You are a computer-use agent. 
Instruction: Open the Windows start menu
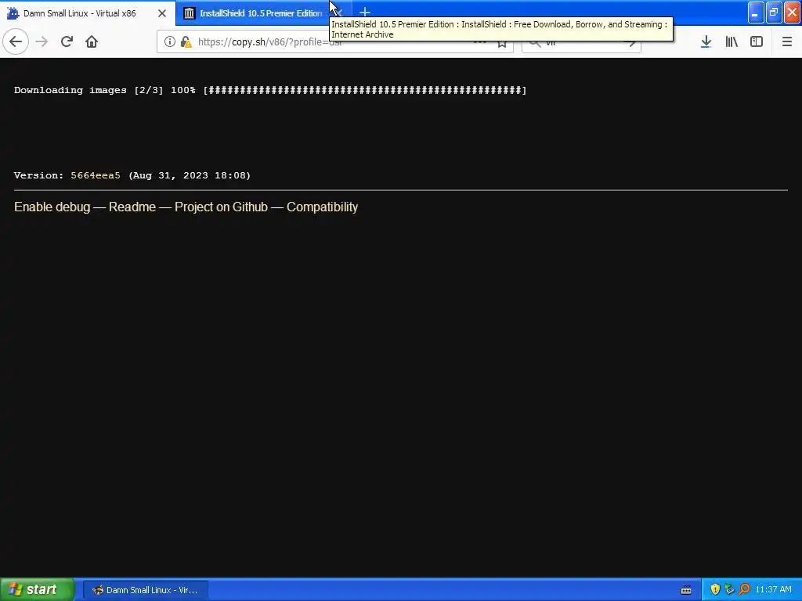coord(37,590)
